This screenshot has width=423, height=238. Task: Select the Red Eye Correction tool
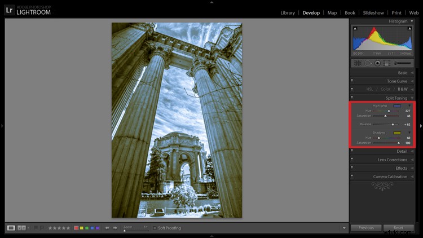377,63
